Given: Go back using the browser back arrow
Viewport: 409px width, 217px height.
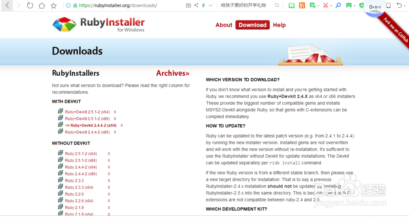Looking at the screenshot, I should (x=7, y=5).
